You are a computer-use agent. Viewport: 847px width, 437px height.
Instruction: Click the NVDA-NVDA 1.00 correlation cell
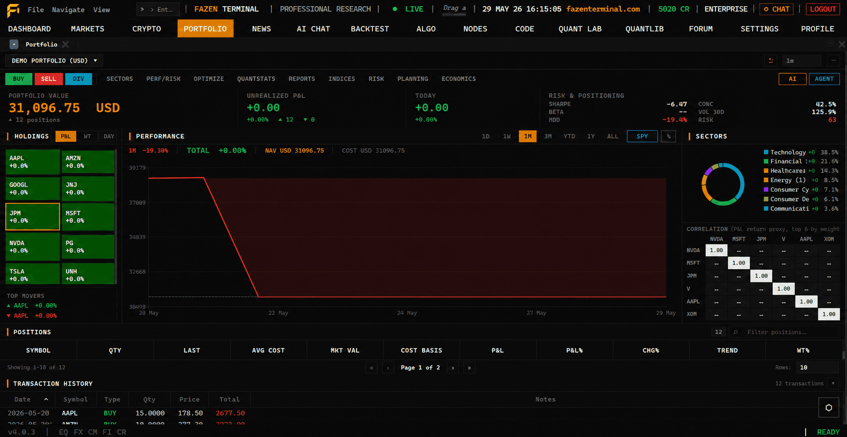[717, 250]
